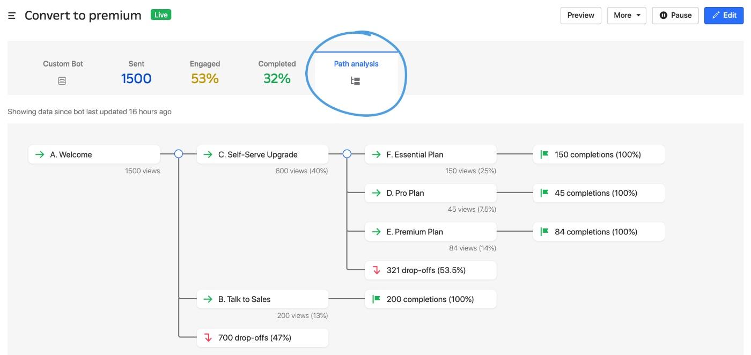
Task: Click the green flag on 84 completions
Action: pos(544,232)
